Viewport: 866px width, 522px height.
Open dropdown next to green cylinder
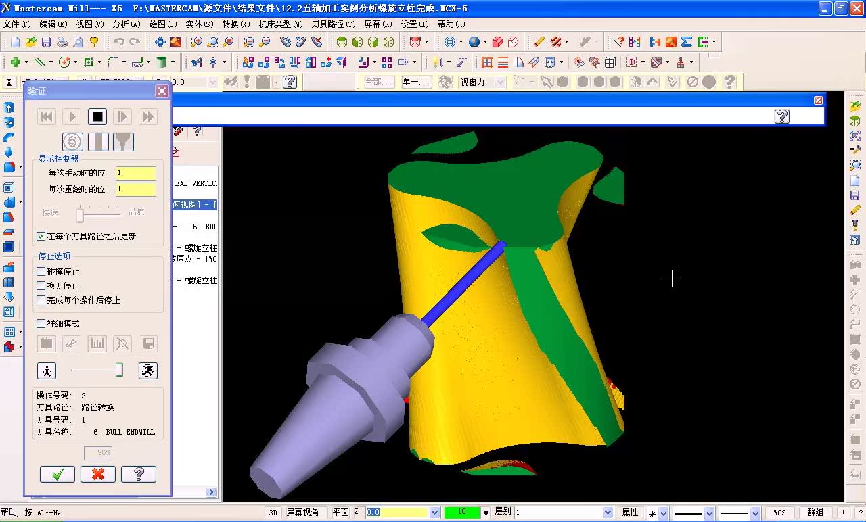pos(173,62)
